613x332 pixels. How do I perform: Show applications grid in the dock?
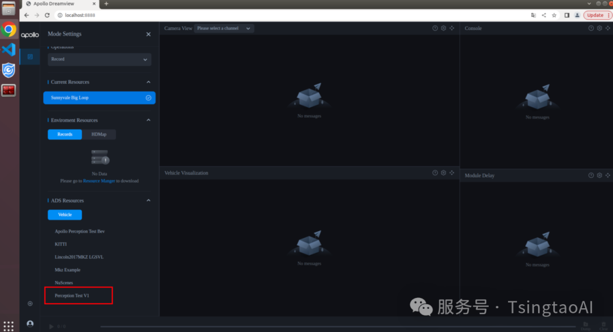click(x=9, y=325)
